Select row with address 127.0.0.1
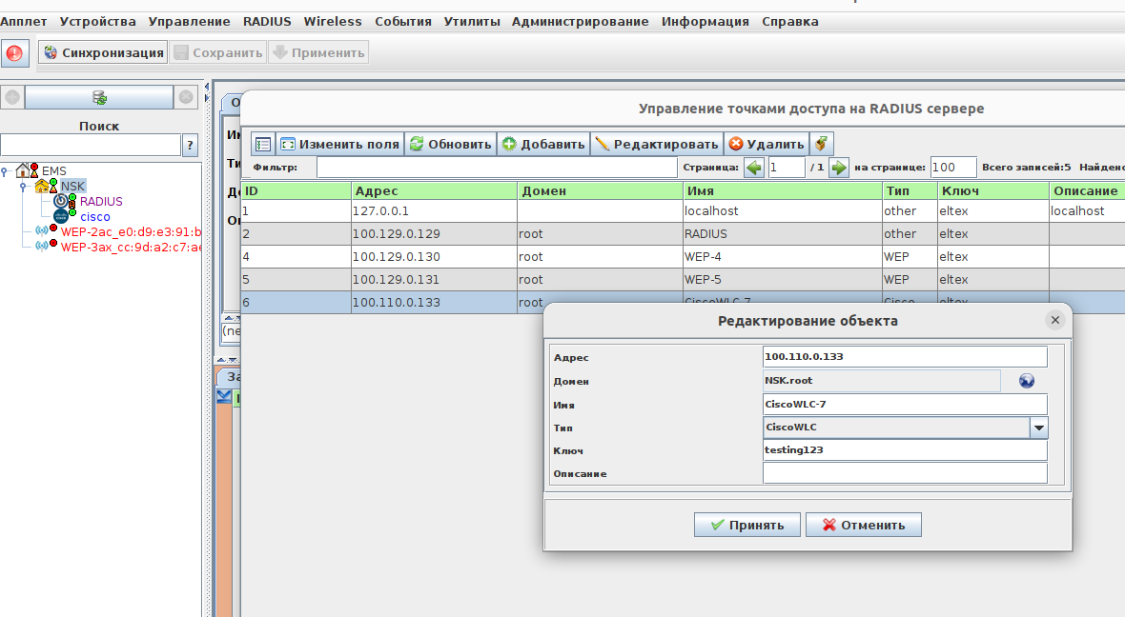The width and height of the screenshot is (1125, 617). click(x=683, y=210)
